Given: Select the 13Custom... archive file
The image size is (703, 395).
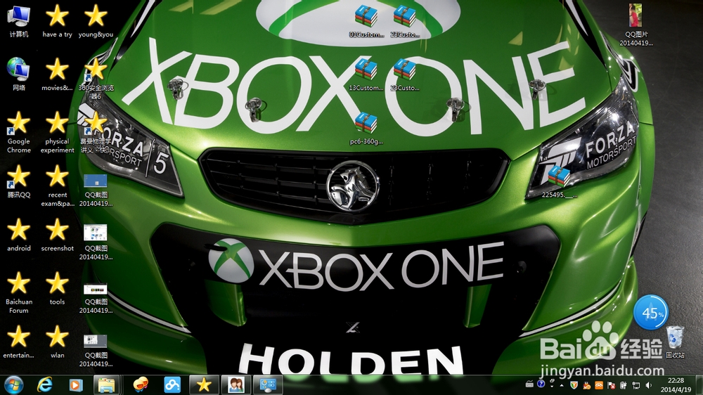Looking at the screenshot, I should click(x=366, y=75).
